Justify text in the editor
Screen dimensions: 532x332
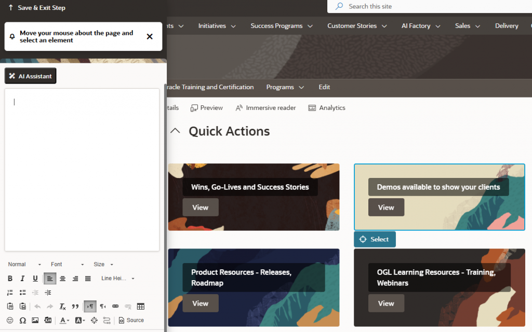88,279
